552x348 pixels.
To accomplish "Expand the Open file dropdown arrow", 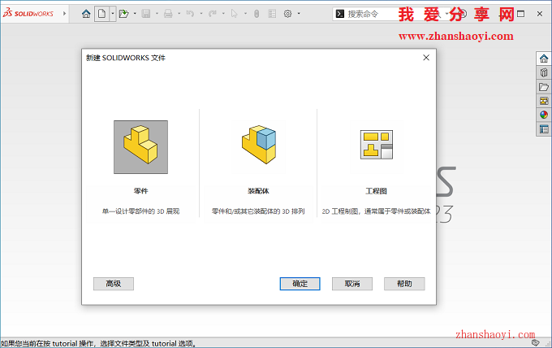I will pyautogui.click(x=135, y=14).
